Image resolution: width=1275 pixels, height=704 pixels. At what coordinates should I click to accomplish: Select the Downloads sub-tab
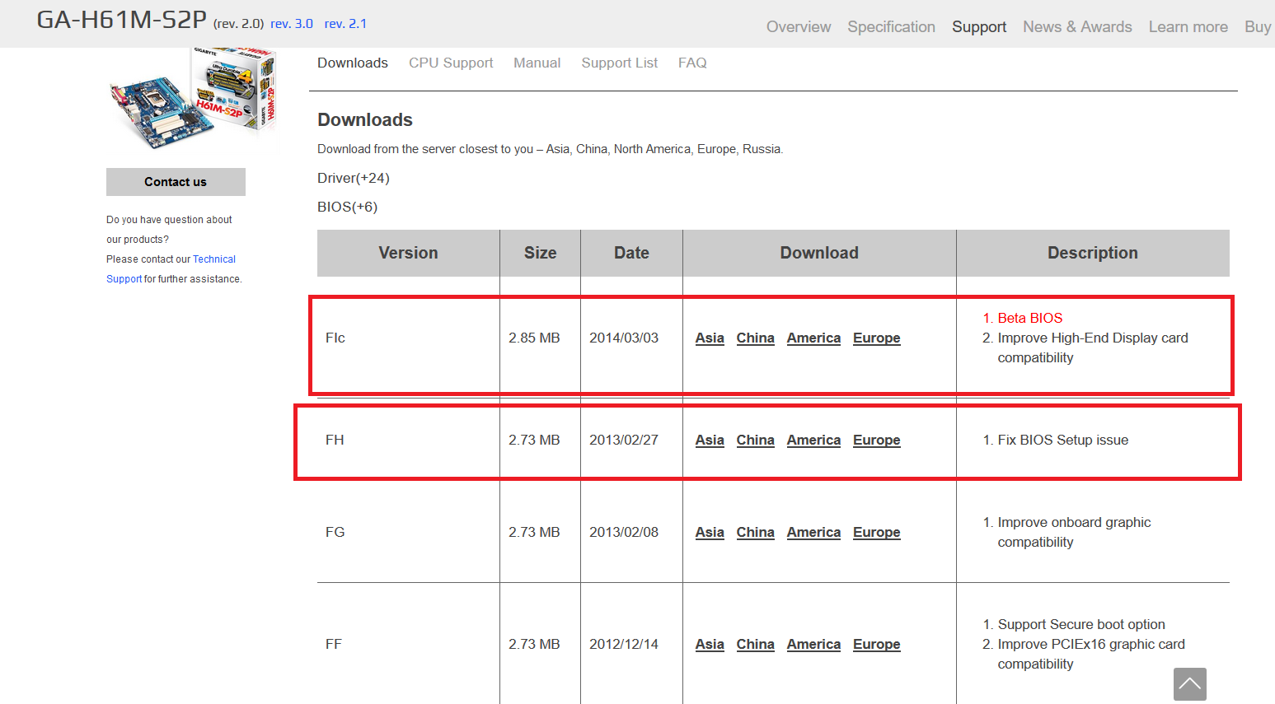click(x=353, y=63)
